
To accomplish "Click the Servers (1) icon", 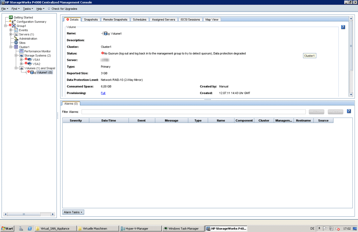I will coord(16,34).
